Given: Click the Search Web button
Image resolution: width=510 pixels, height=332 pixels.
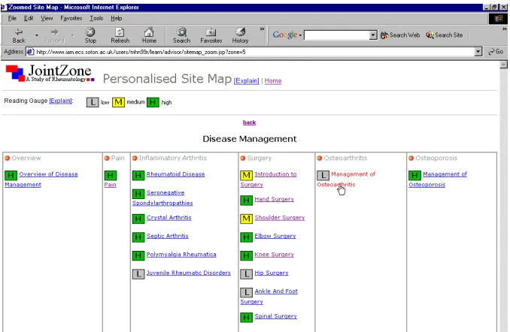Looking at the screenshot, I should click(400, 35).
